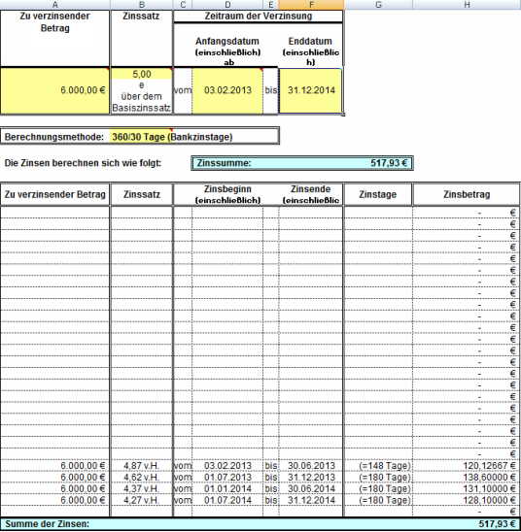Click the Anfangsdatum header cell
Viewport: 521px width, 532px height.
[227, 50]
